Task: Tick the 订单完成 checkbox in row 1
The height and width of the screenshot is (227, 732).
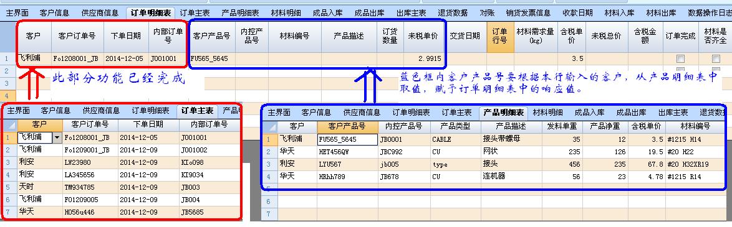Action: [x=681, y=58]
